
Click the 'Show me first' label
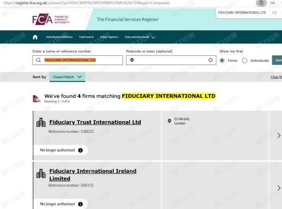pyautogui.click(x=231, y=51)
